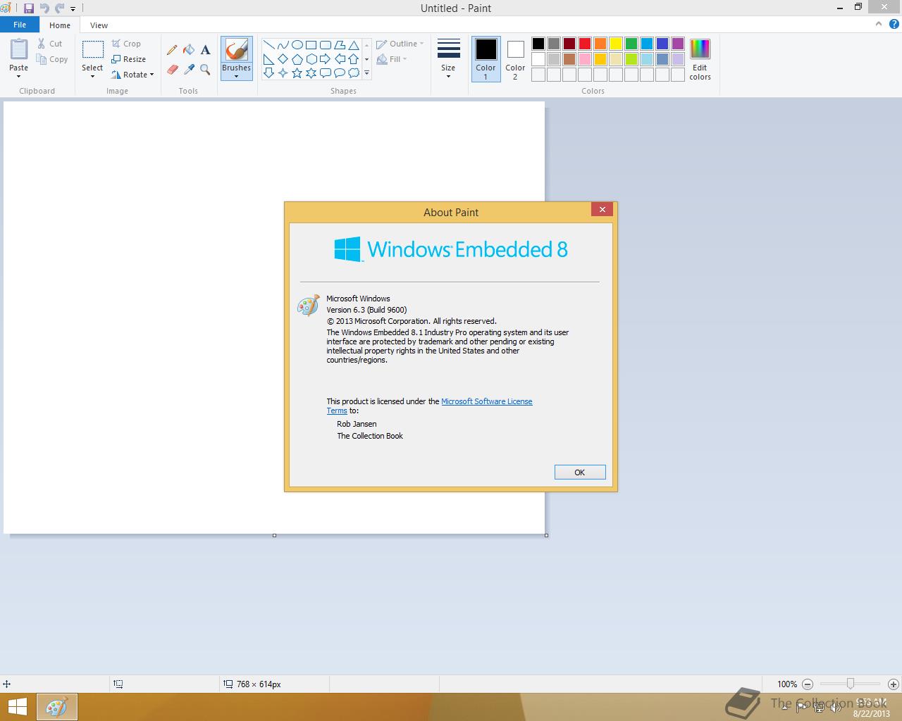Choose the Rounded rectangle shape
The width and height of the screenshot is (902, 721).
click(325, 45)
